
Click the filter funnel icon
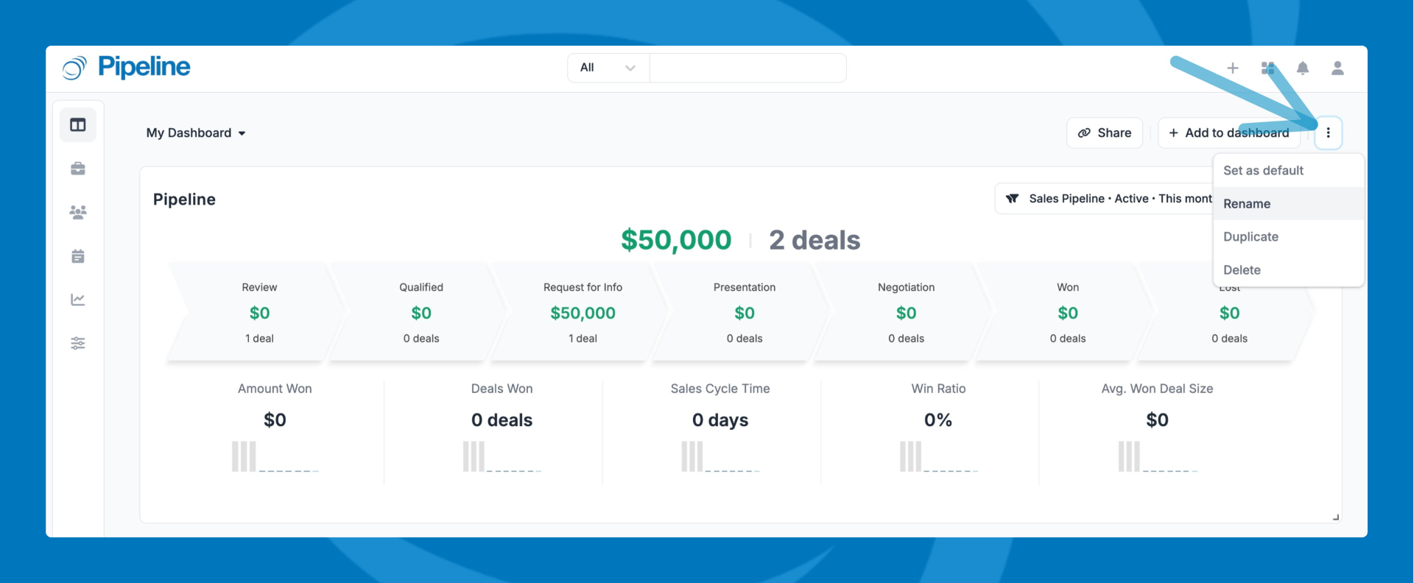click(x=1013, y=199)
